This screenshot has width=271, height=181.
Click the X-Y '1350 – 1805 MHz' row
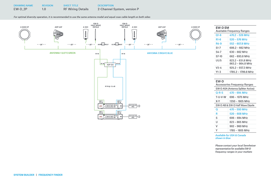coord(235,101)
